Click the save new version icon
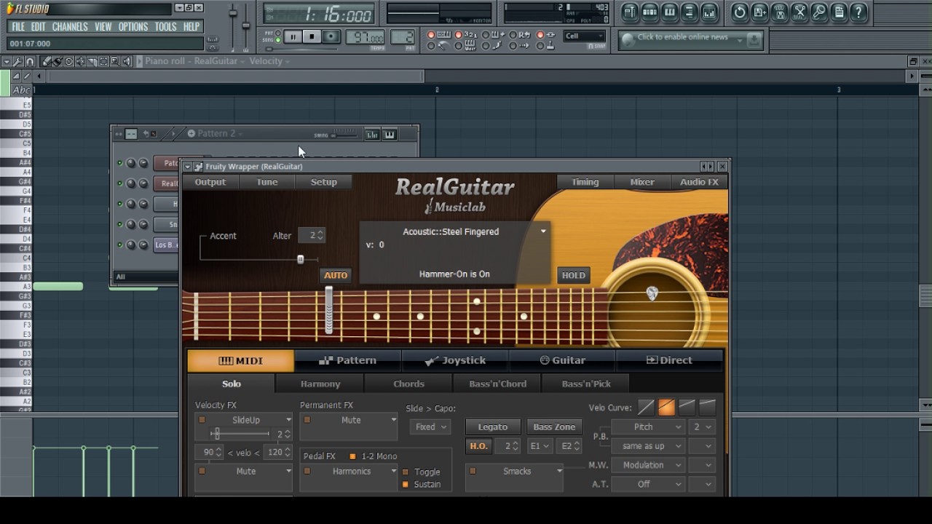Image resolution: width=932 pixels, height=524 pixels. tap(759, 12)
